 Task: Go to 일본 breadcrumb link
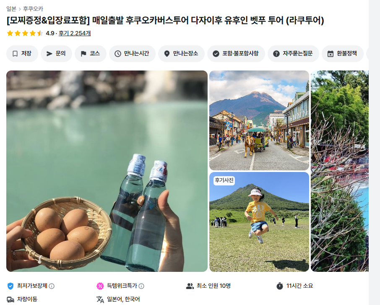click(x=11, y=9)
